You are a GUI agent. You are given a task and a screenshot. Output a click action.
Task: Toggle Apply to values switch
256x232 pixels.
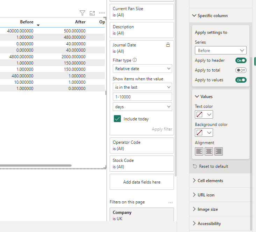241,80
